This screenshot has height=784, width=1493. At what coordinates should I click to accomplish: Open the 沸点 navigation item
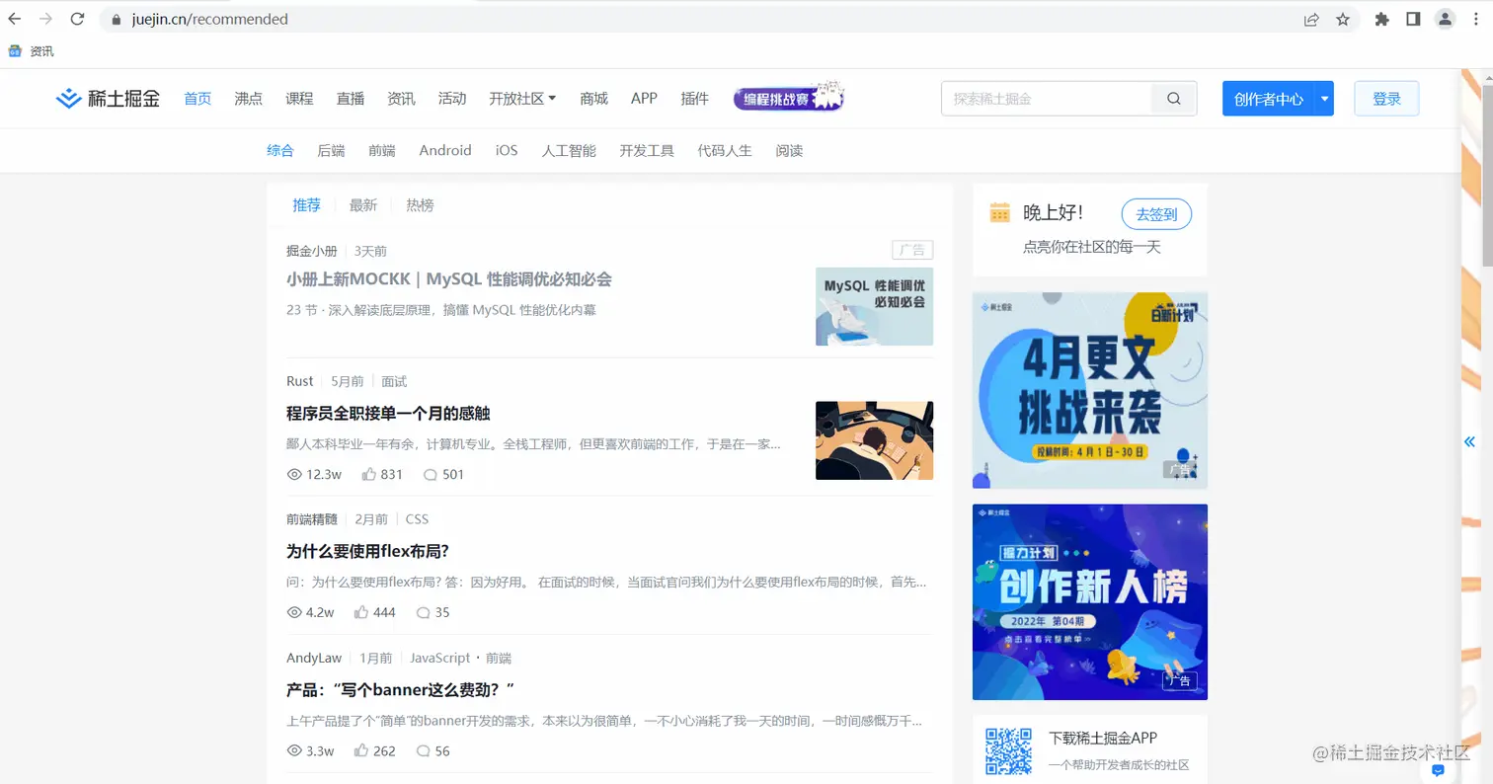(249, 98)
